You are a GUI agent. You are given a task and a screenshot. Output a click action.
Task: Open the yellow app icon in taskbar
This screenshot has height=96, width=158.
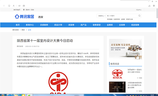coord(23,95)
